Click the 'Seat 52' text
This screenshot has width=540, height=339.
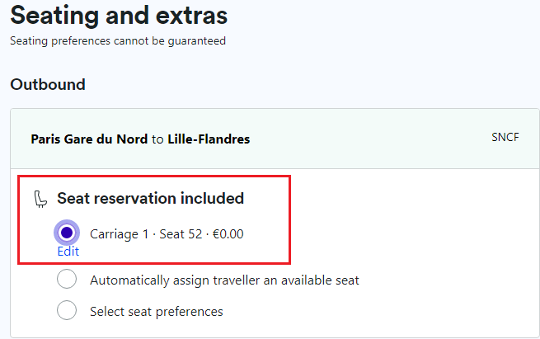pos(181,234)
